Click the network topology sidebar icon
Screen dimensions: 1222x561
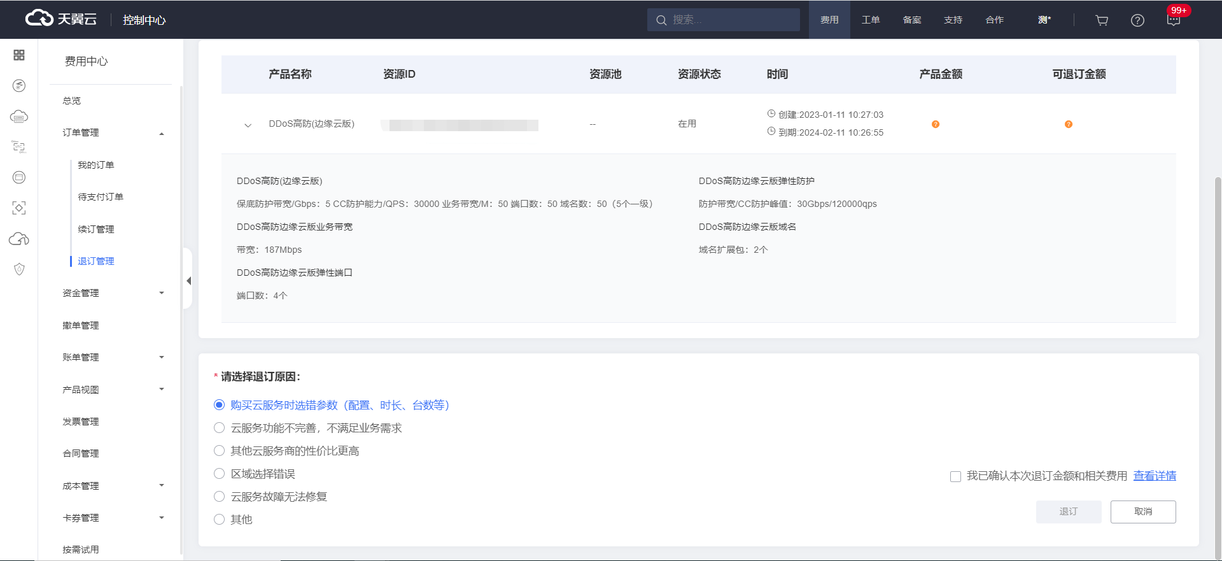point(19,147)
